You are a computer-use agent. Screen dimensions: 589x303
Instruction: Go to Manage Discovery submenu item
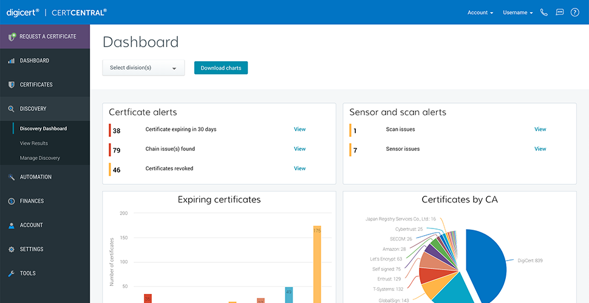pos(40,158)
